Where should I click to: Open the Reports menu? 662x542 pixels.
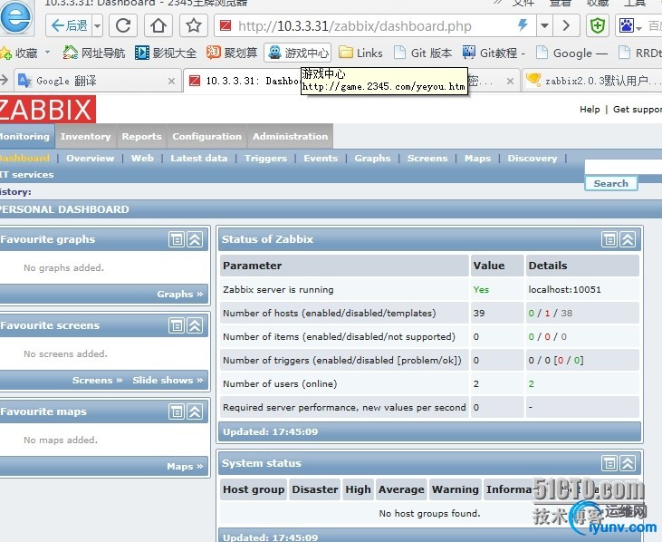click(141, 137)
